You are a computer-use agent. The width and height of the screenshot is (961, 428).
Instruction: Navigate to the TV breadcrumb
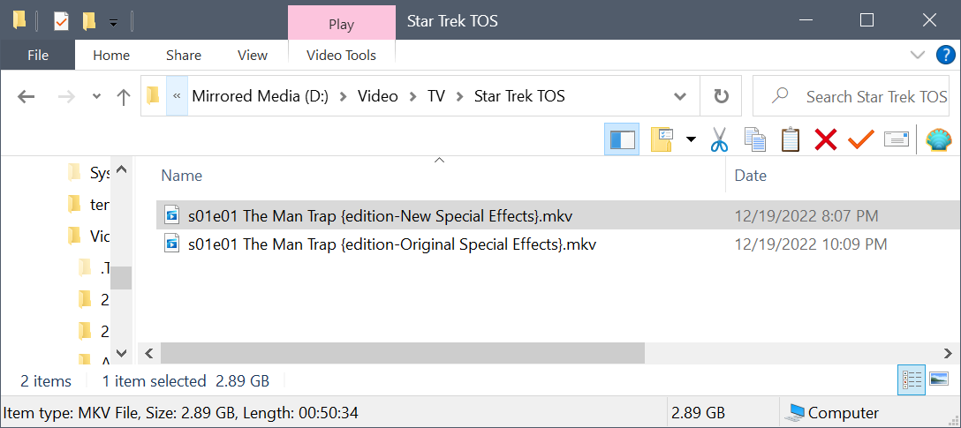(435, 96)
